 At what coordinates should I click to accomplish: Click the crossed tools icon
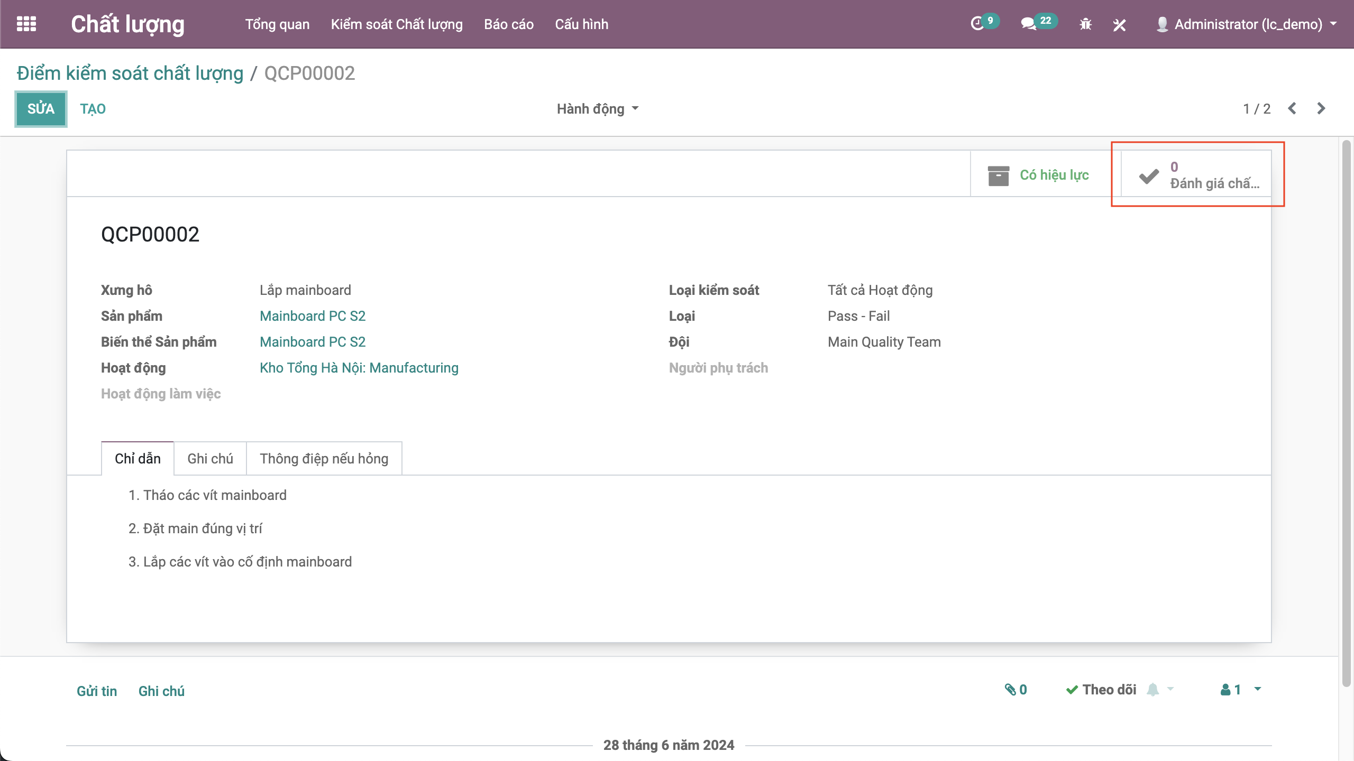coord(1119,24)
